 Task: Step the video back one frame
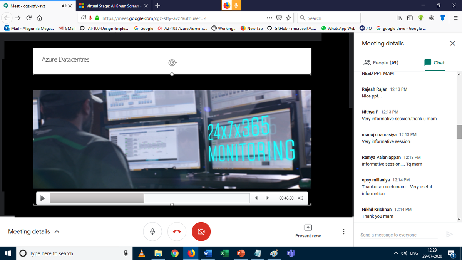[256, 198]
